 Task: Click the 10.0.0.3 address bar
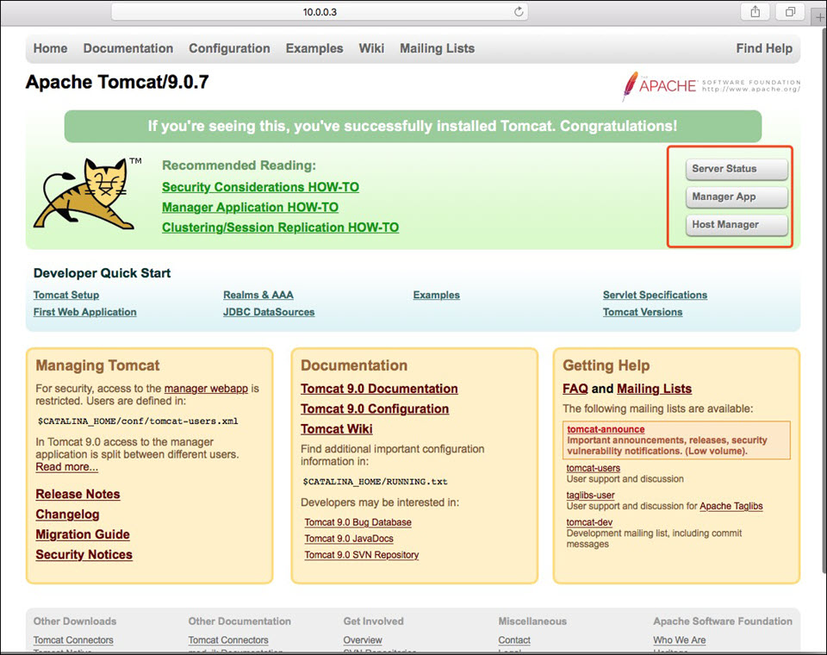coord(320,11)
